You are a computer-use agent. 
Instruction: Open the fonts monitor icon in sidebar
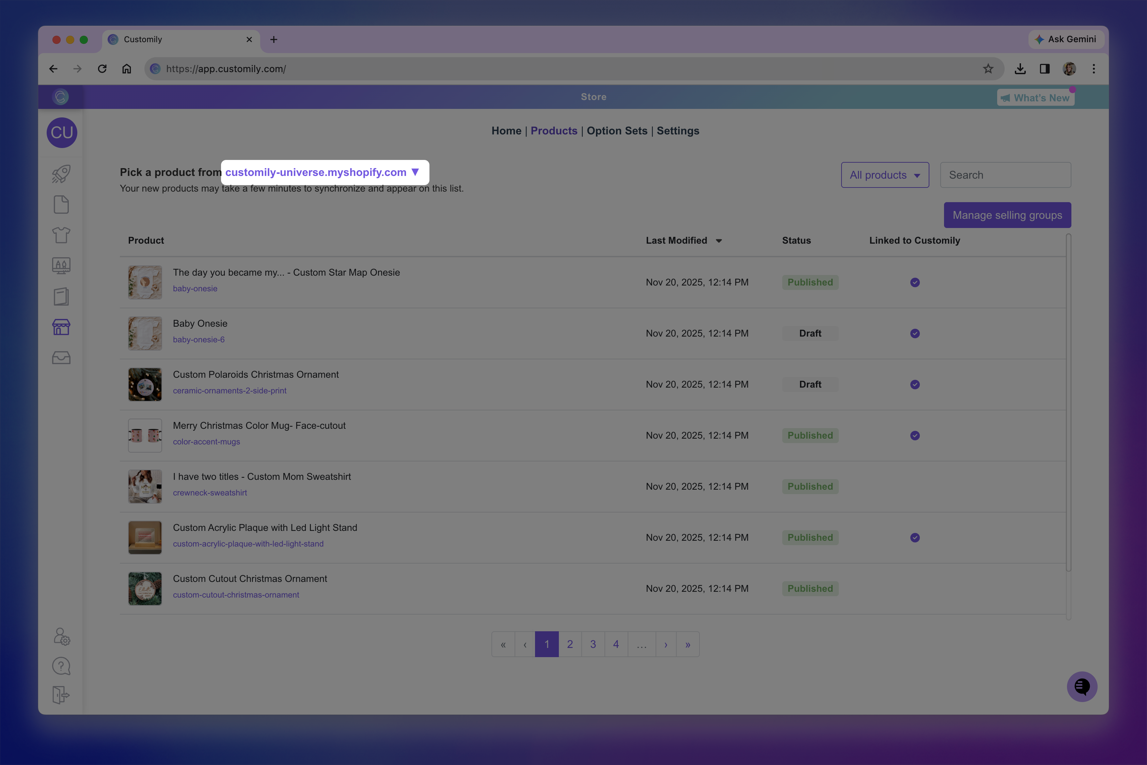click(62, 266)
